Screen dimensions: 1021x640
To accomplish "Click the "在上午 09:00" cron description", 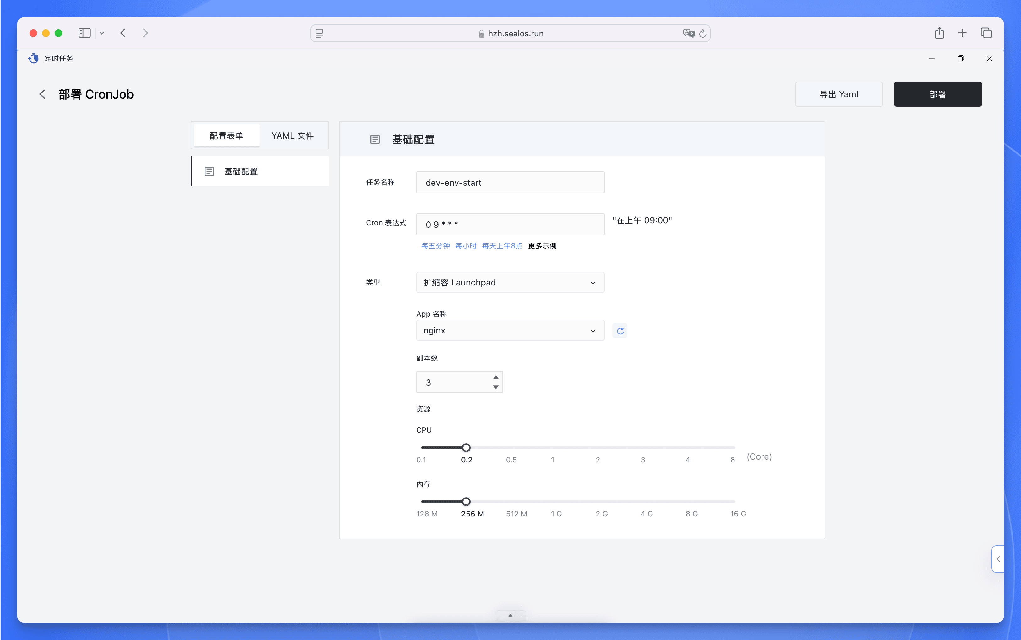I will pyautogui.click(x=642, y=220).
